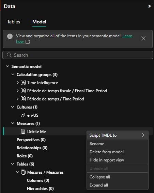Click the Mesures / Measures table icon

(23, 172)
